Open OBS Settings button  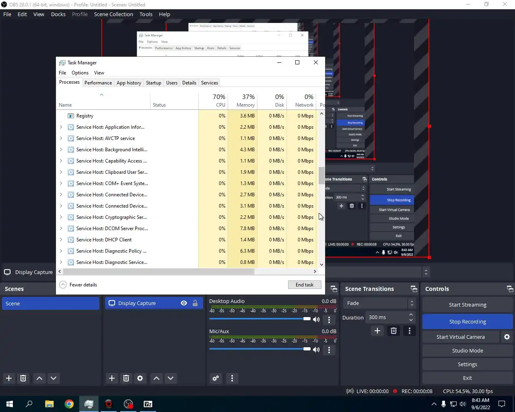(468, 364)
